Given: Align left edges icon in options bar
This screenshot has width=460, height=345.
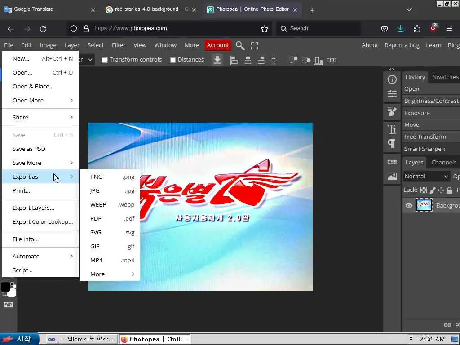Looking at the screenshot, I should [x=234, y=60].
